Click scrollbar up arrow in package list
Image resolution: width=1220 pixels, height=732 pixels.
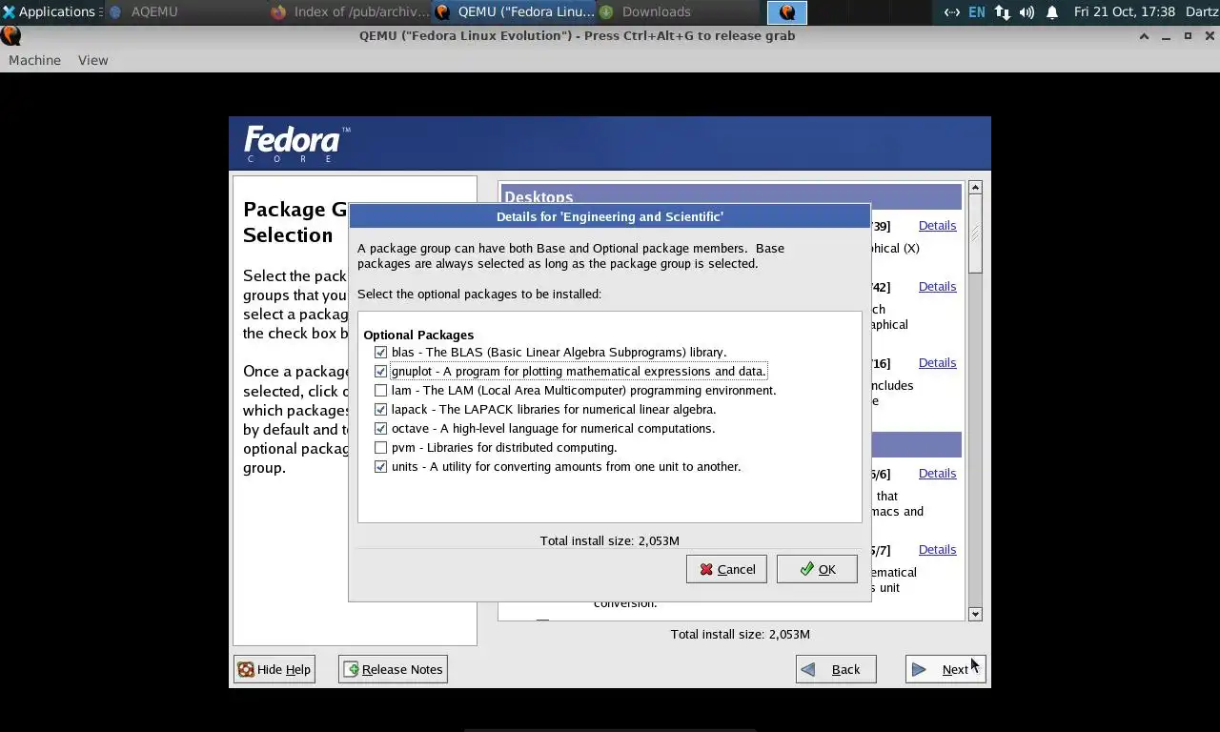975,188
